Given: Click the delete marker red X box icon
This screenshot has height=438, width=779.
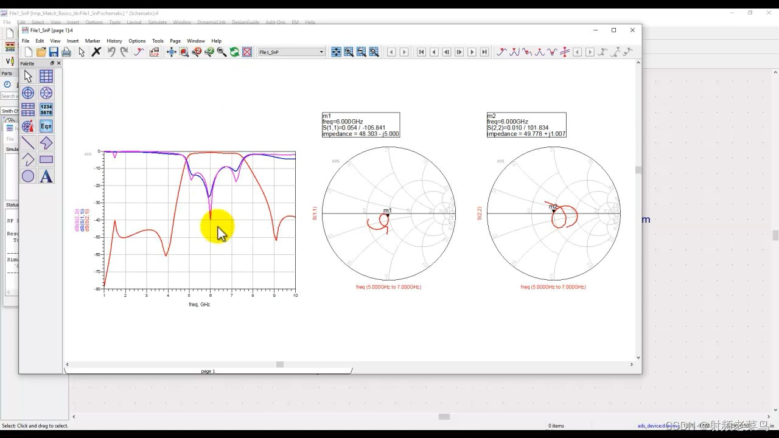Looking at the screenshot, I should (247, 52).
